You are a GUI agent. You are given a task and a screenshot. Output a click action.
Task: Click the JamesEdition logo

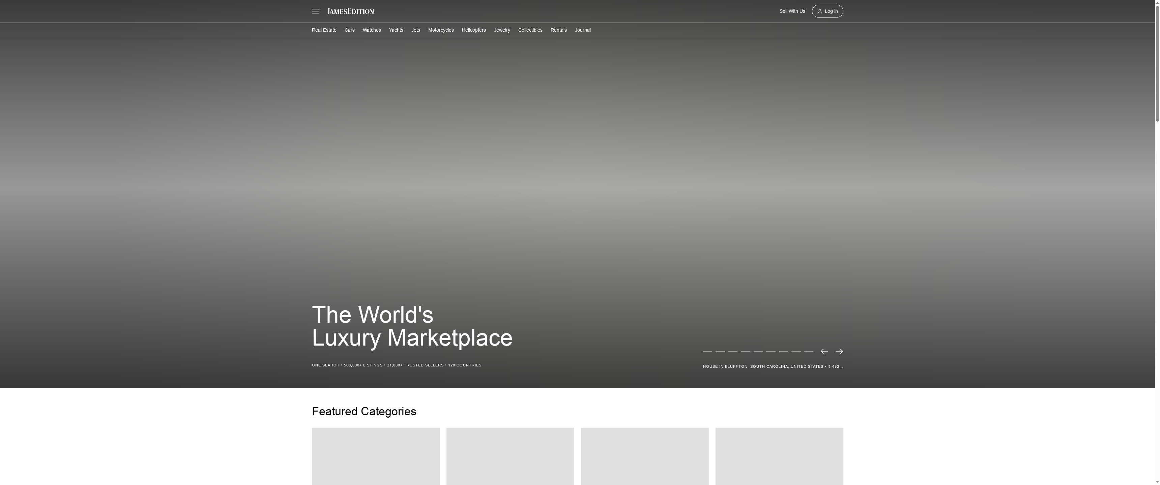(x=350, y=11)
